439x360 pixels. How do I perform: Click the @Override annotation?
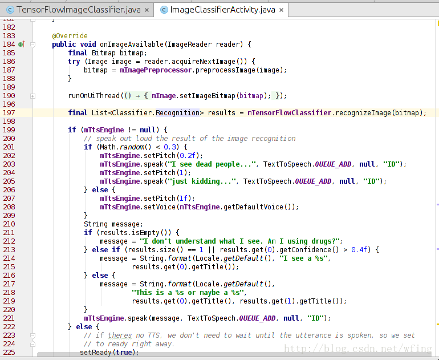click(70, 36)
